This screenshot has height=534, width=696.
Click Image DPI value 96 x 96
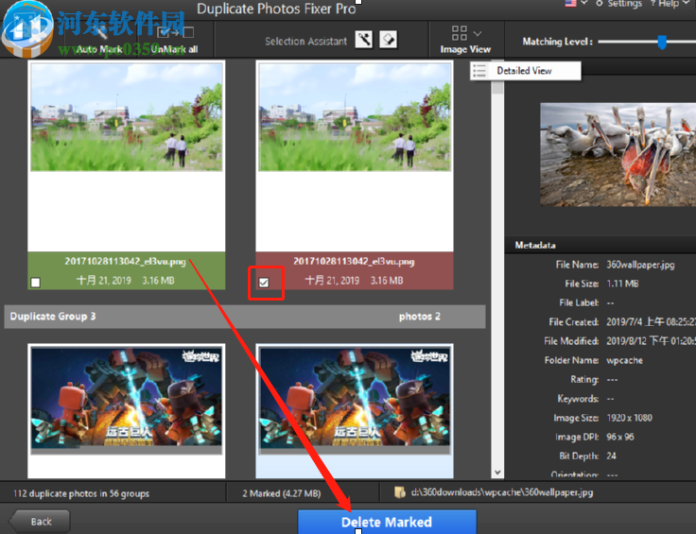coord(620,437)
